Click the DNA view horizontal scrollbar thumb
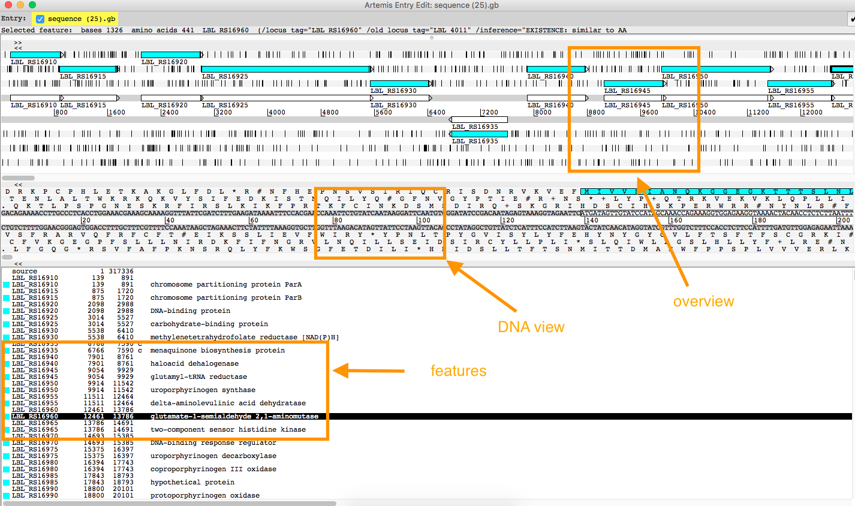The width and height of the screenshot is (855, 506). click(x=7, y=257)
